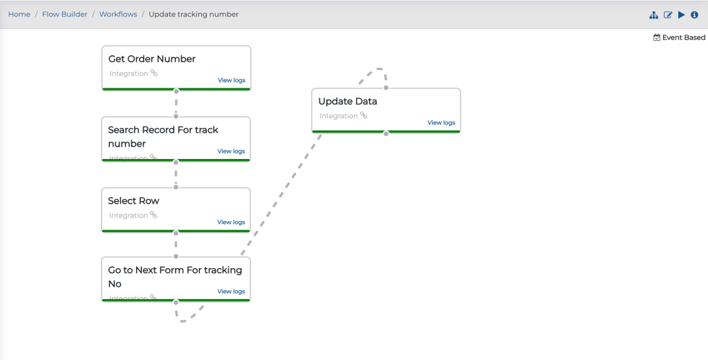Click Integration label under Select Row
This screenshot has height=360, width=708.
[128, 216]
